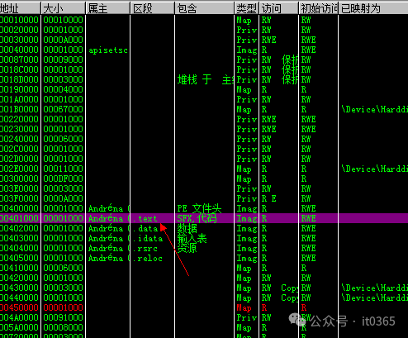Click \Device\Harddi mapping in row 001B0000
This screenshot has width=408, height=338.
coord(374,109)
